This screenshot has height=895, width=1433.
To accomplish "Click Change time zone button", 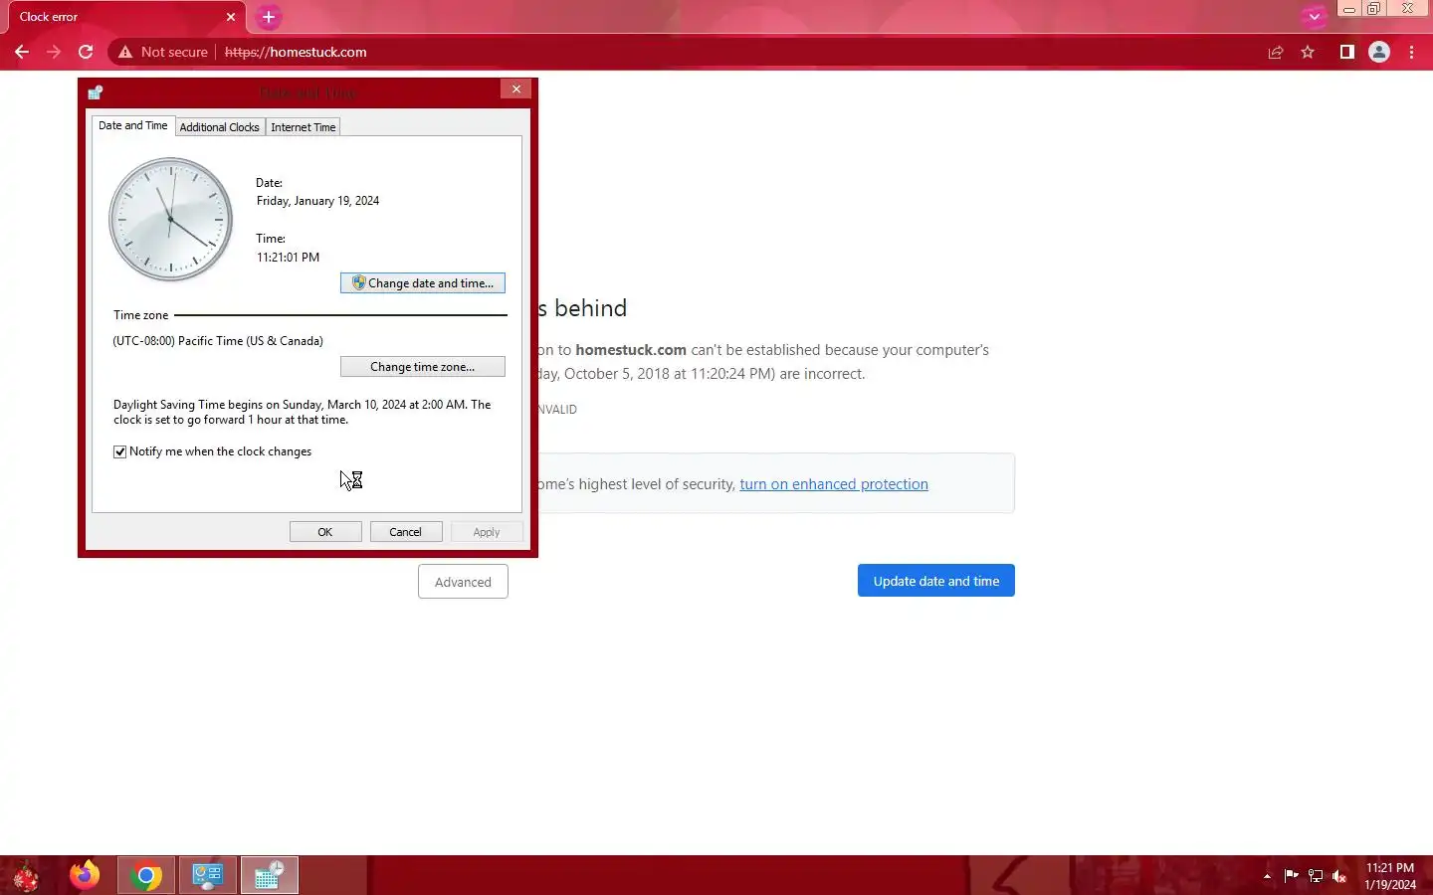I will tap(423, 367).
